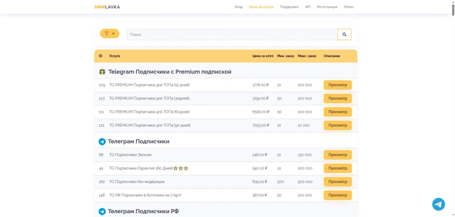The width and height of the screenshot is (455, 217).
Task: Click price 835.00 ₽
Action: (259, 182)
